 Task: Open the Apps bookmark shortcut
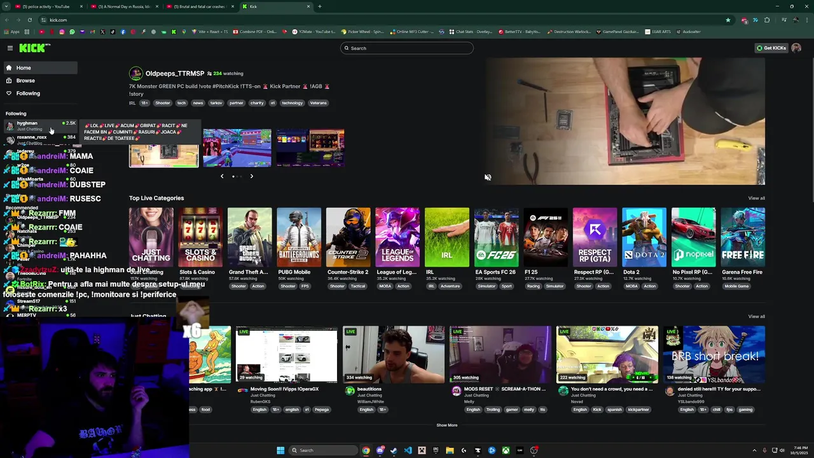pos(12,32)
